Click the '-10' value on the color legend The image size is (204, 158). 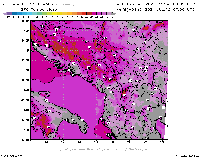(7, 17)
